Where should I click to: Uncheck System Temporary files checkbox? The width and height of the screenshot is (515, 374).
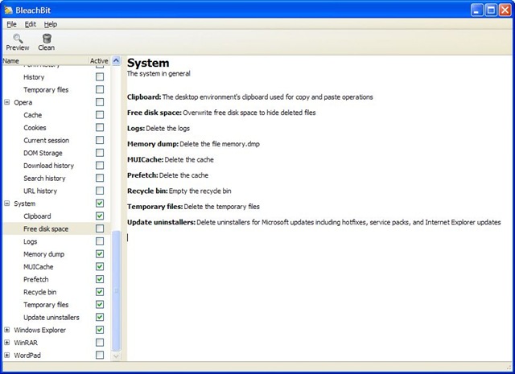click(100, 304)
